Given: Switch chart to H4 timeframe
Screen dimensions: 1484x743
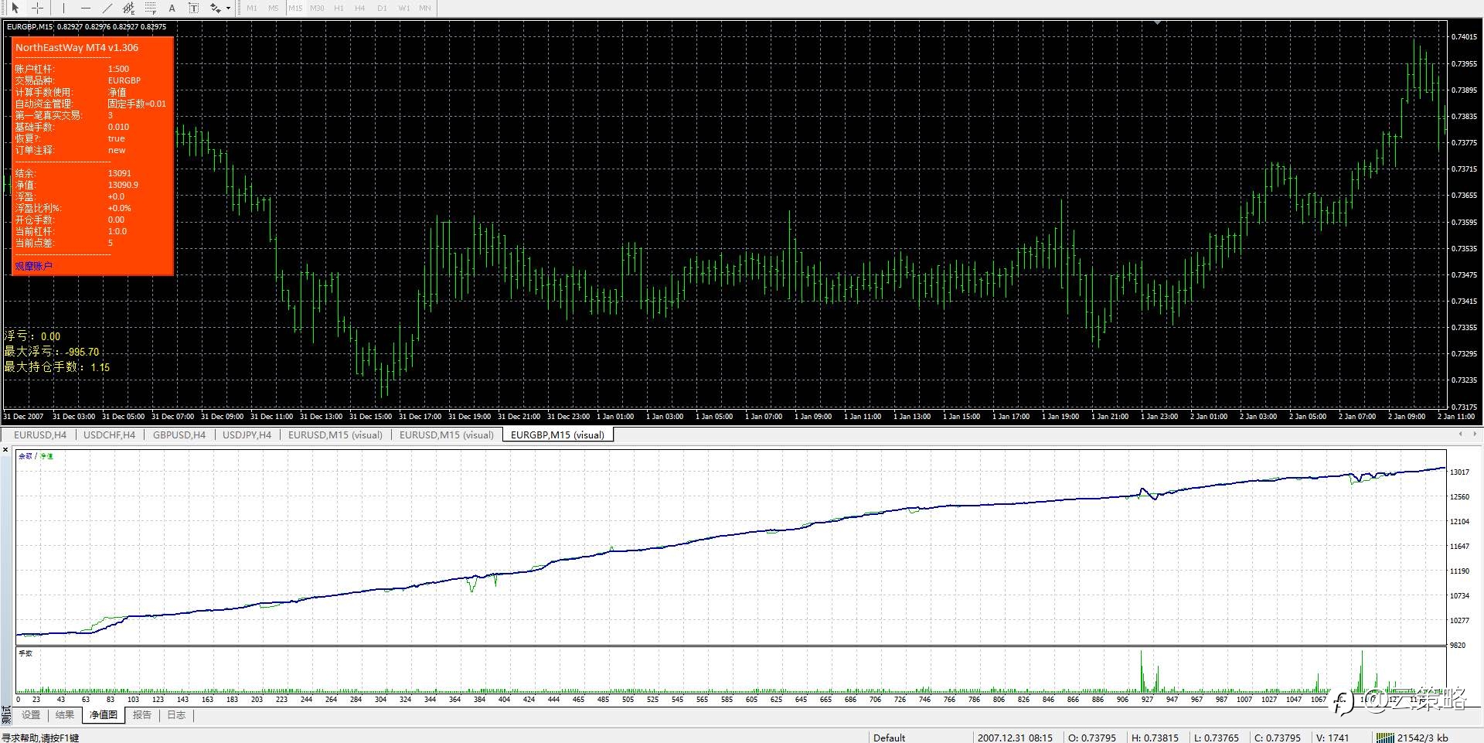Looking at the screenshot, I should pyautogui.click(x=359, y=8).
